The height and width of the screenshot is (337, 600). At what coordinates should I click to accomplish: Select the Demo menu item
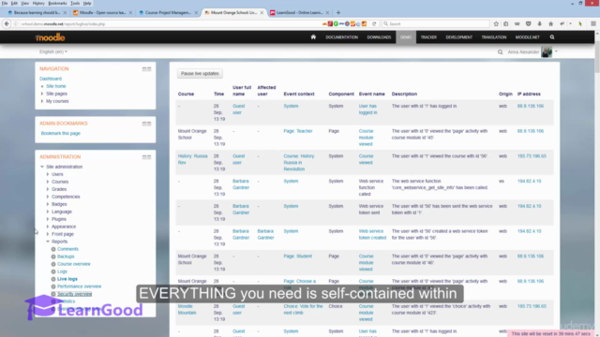click(x=406, y=37)
